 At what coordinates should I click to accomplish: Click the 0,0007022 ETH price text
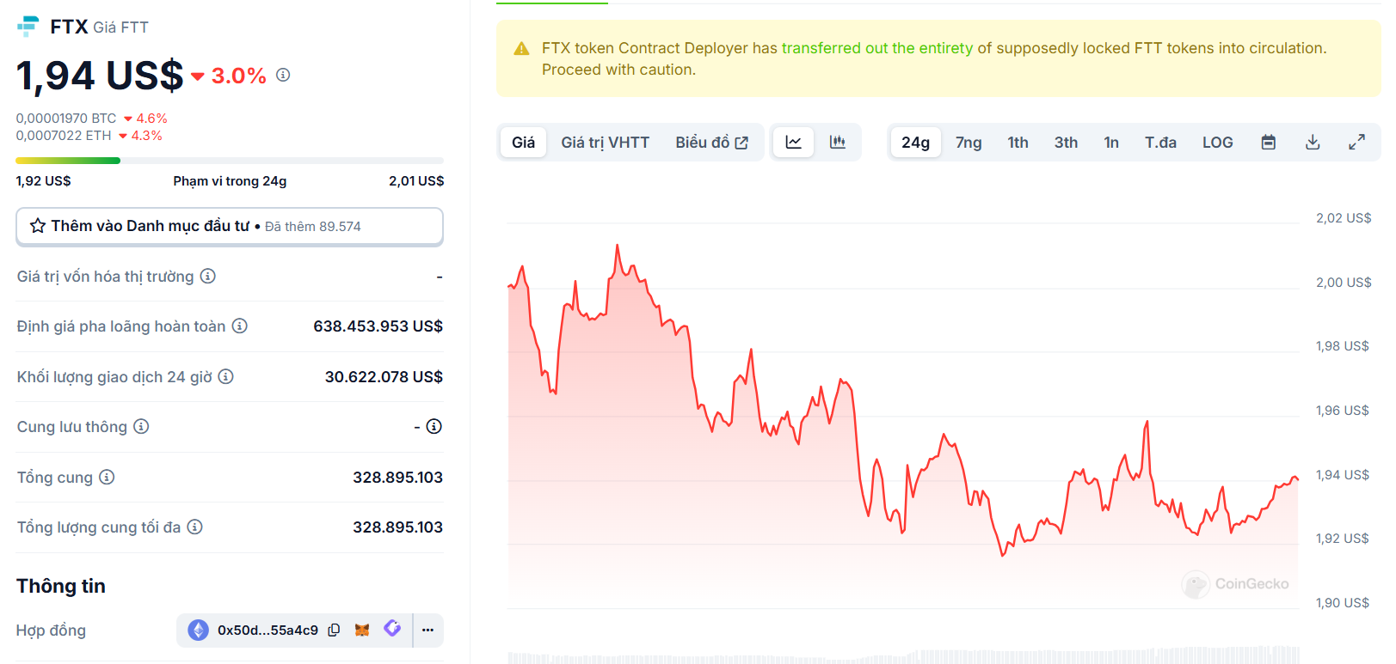64,136
